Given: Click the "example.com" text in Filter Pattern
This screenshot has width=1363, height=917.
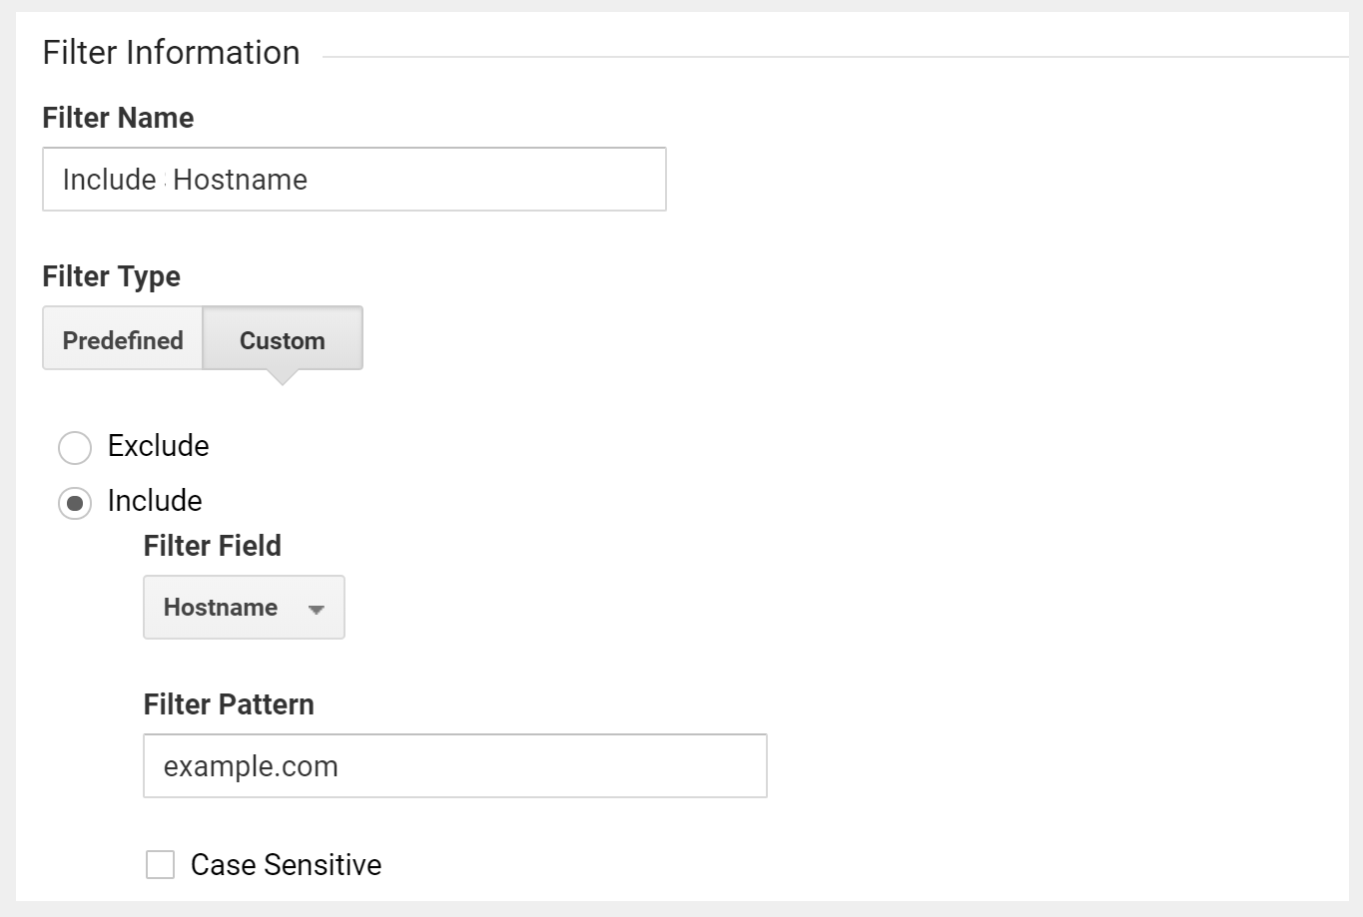Looking at the screenshot, I should (251, 766).
